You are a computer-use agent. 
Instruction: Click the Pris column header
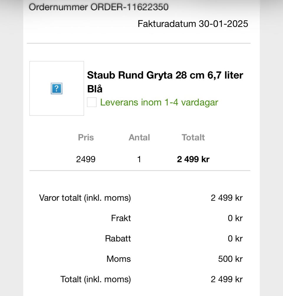(86, 137)
